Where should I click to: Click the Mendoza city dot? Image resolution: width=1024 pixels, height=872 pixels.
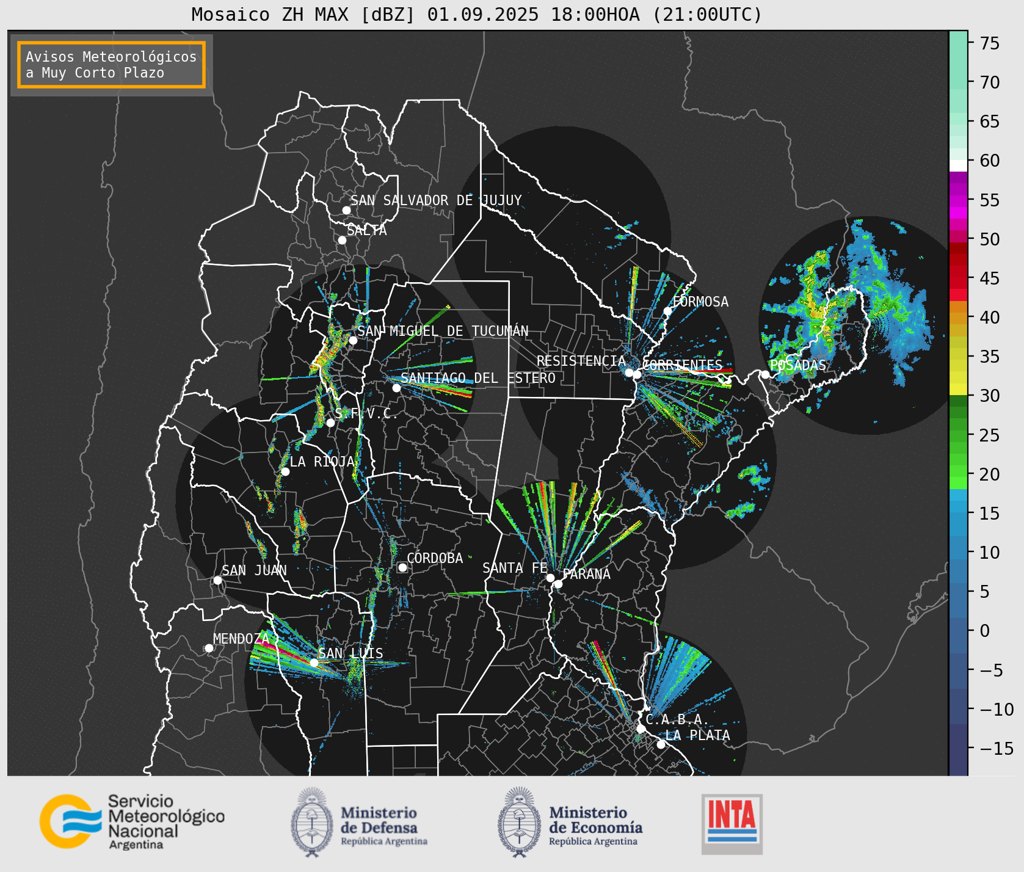[209, 648]
